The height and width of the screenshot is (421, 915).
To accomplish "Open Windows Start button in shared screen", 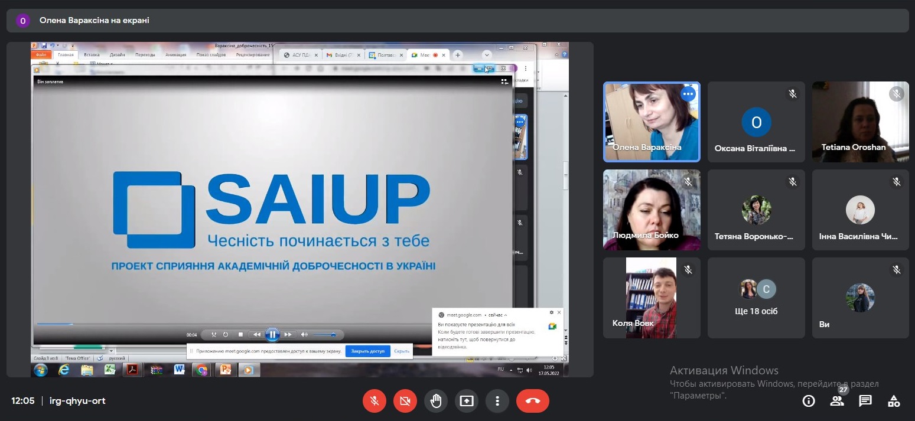I will pyautogui.click(x=41, y=370).
